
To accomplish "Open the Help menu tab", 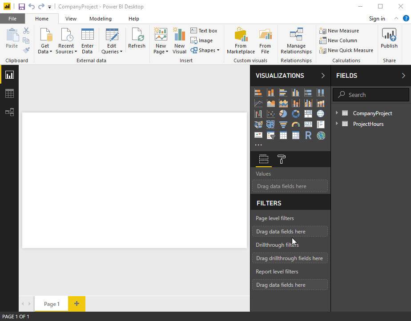I will pyautogui.click(x=133, y=19).
